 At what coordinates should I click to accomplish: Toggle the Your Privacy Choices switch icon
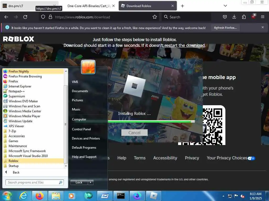[251, 158]
